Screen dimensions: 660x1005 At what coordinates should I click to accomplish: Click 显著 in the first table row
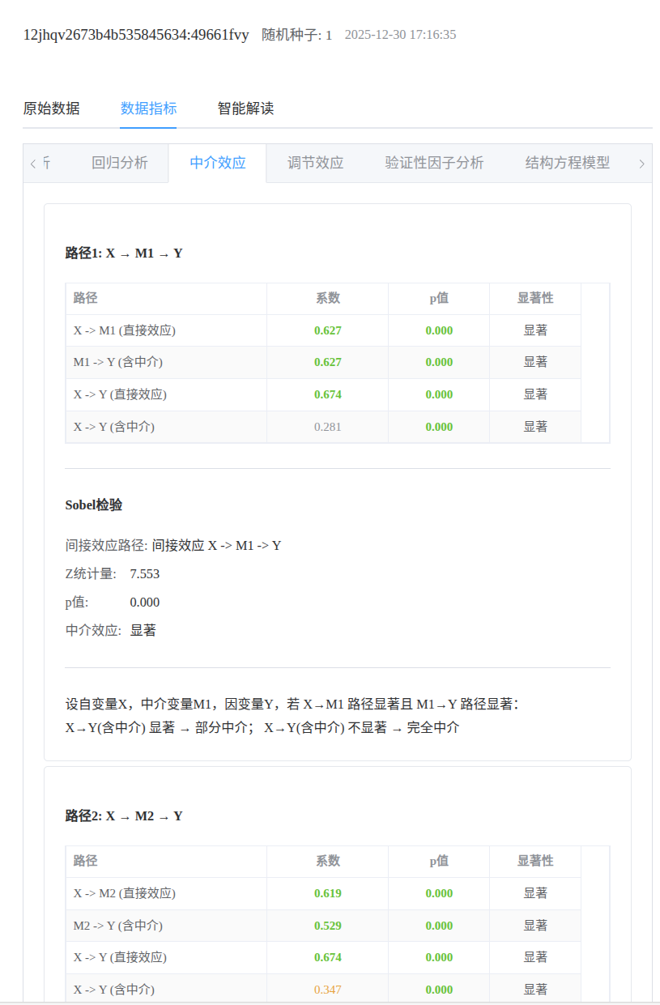[534, 330]
